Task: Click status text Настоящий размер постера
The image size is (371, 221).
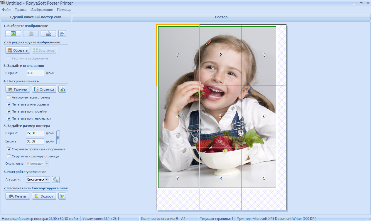Action: 40,219
